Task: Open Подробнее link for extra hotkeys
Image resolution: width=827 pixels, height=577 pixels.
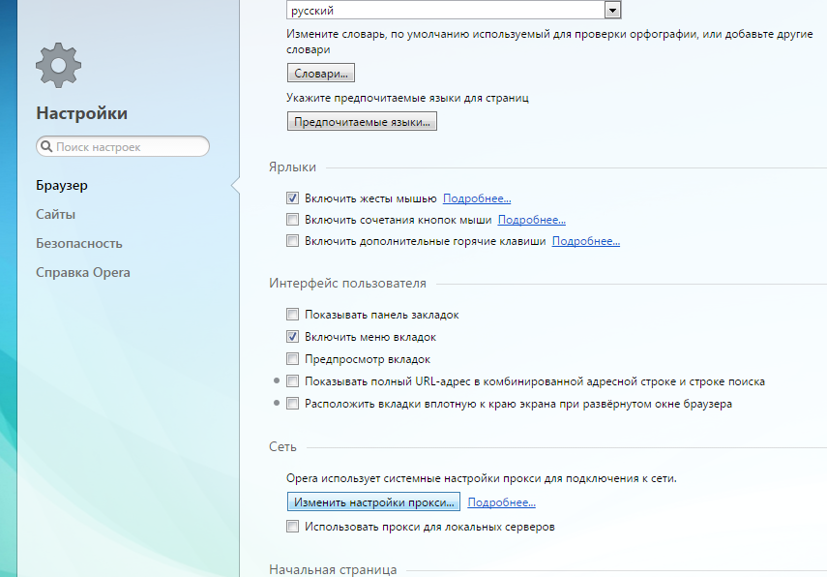Action: click(586, 241)
